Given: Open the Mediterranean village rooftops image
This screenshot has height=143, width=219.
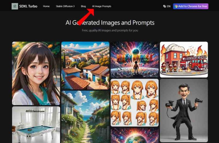Looking at the screenshot, I should [x=85, y=65].
